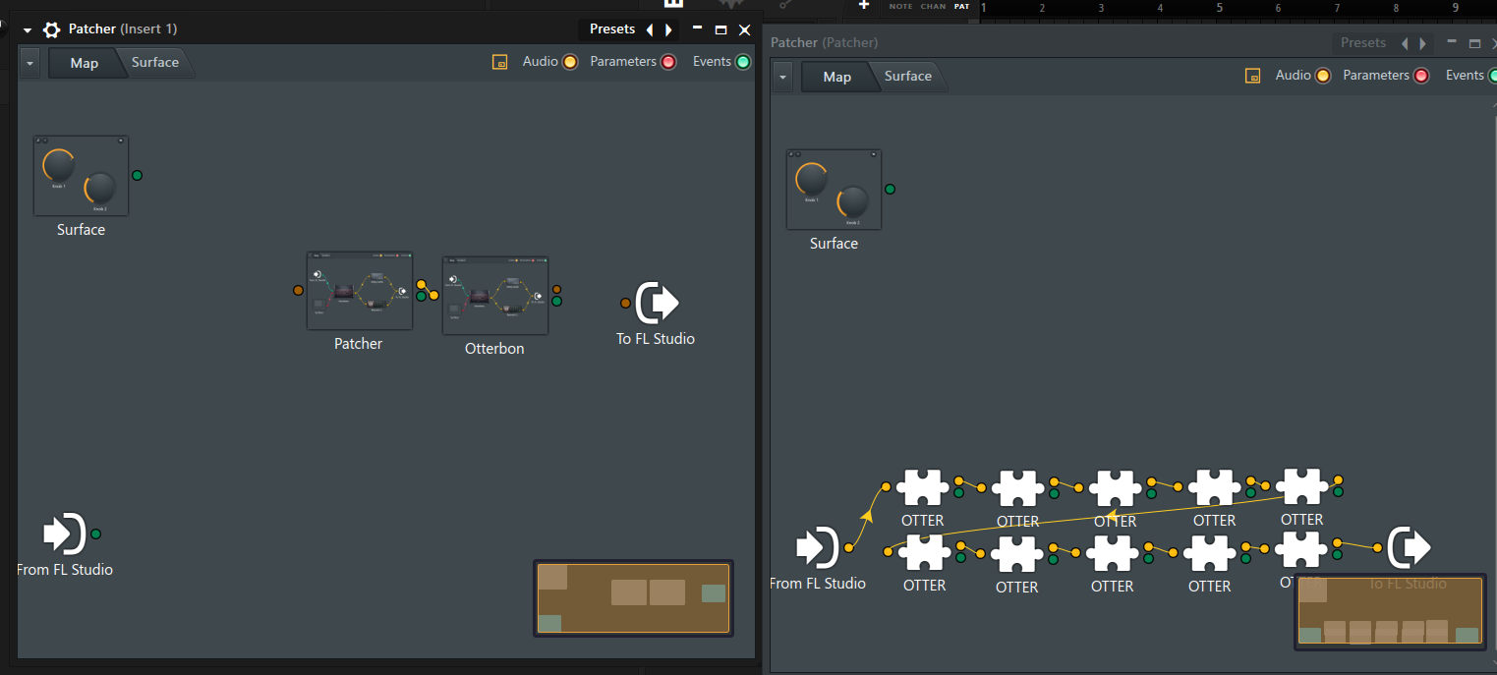
Task: Toggle Parameters connections in Patcher (Insert 1)
Action: [x=668, y=62]
